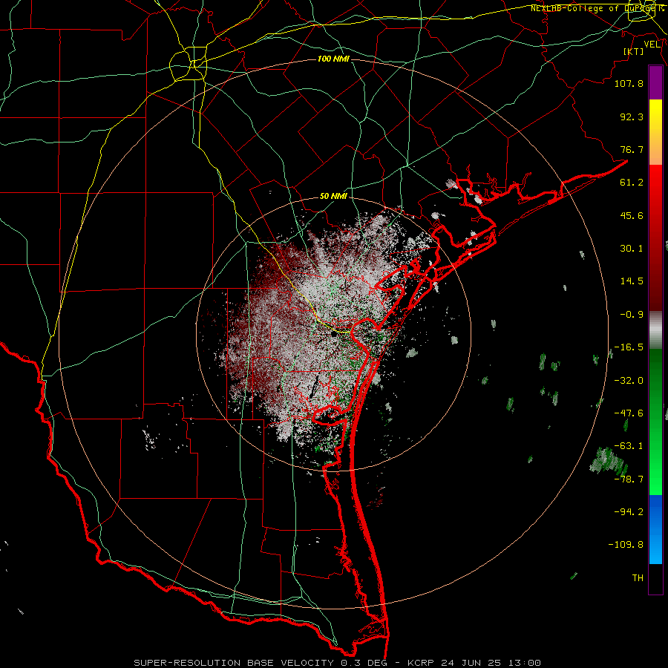Image resolution: width=668 pixels, height=668 pixels.
Task: Click the -63.1 velocity scale value
Action: (x=629, y=446)
